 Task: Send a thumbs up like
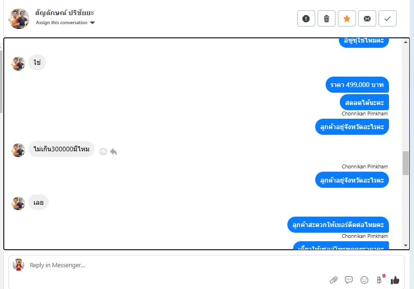tap(395, 280)
